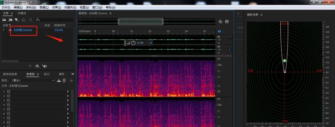Viewport: 335px width, 127px height.
Task: Open effect slot 3 arrow menu
Action: (68, 100)
